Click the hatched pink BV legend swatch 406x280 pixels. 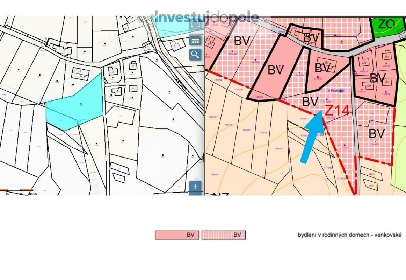click(224, 235)
